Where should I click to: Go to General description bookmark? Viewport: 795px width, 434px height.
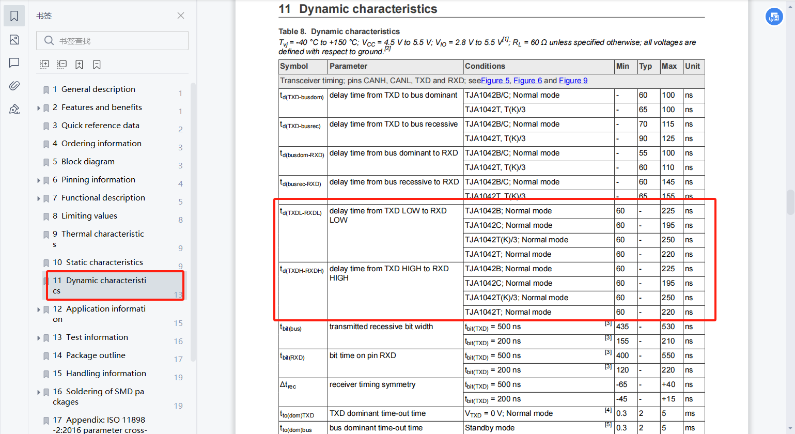[x=94, y=89]
